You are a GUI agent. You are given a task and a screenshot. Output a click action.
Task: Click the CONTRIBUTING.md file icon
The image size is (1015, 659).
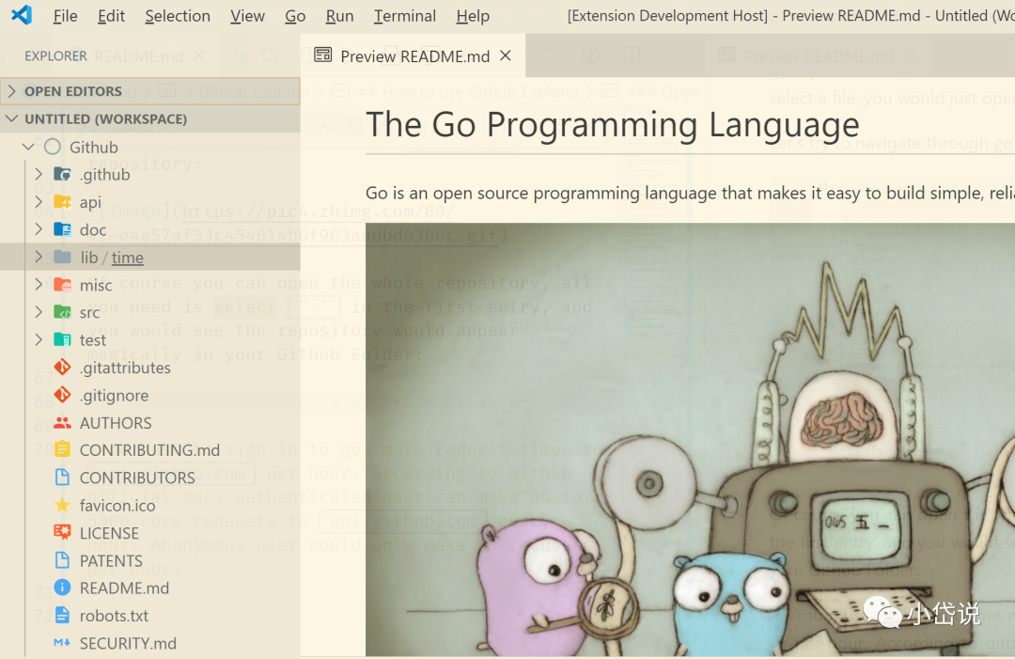[x=62, y=450]
